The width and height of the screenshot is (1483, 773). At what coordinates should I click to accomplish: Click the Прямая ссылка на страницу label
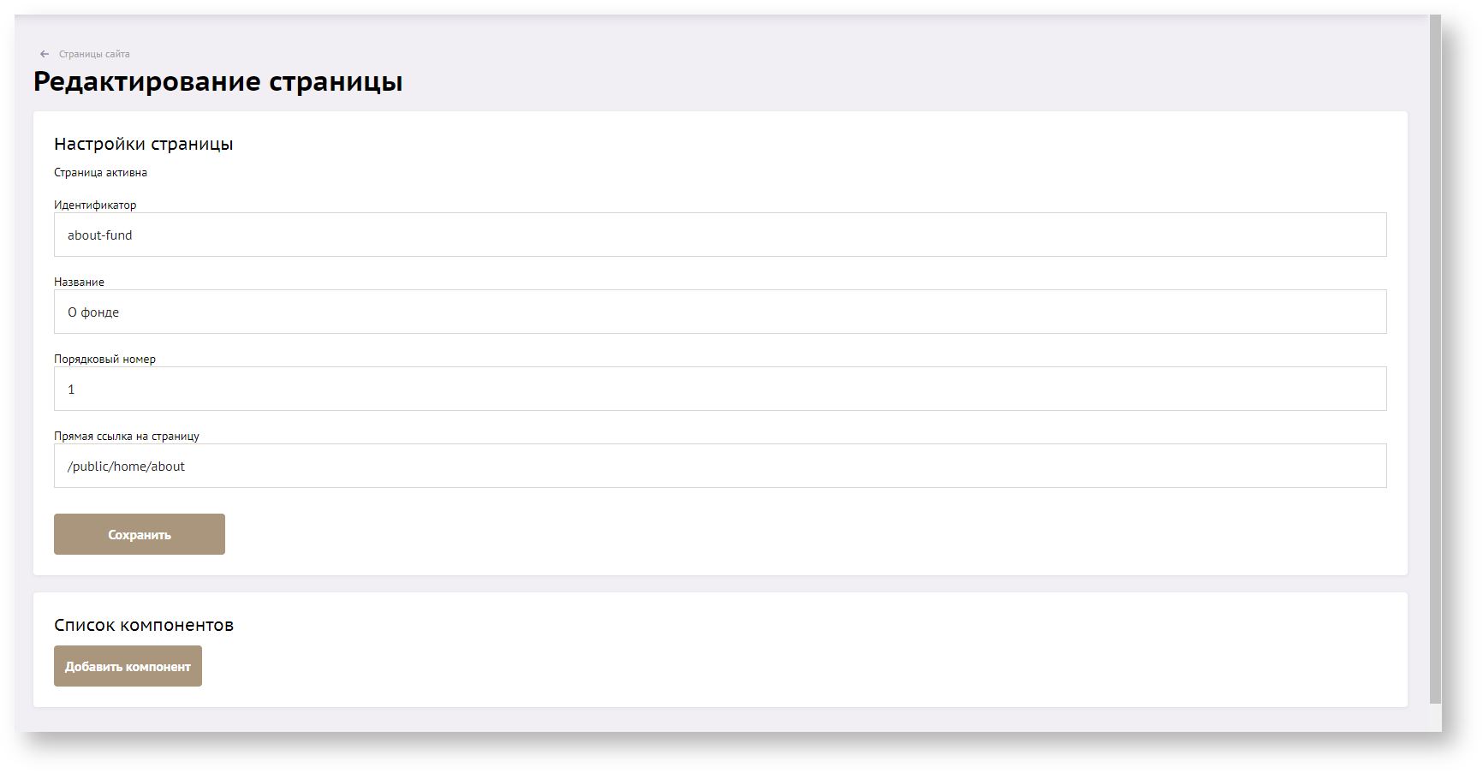pos(127,437)
